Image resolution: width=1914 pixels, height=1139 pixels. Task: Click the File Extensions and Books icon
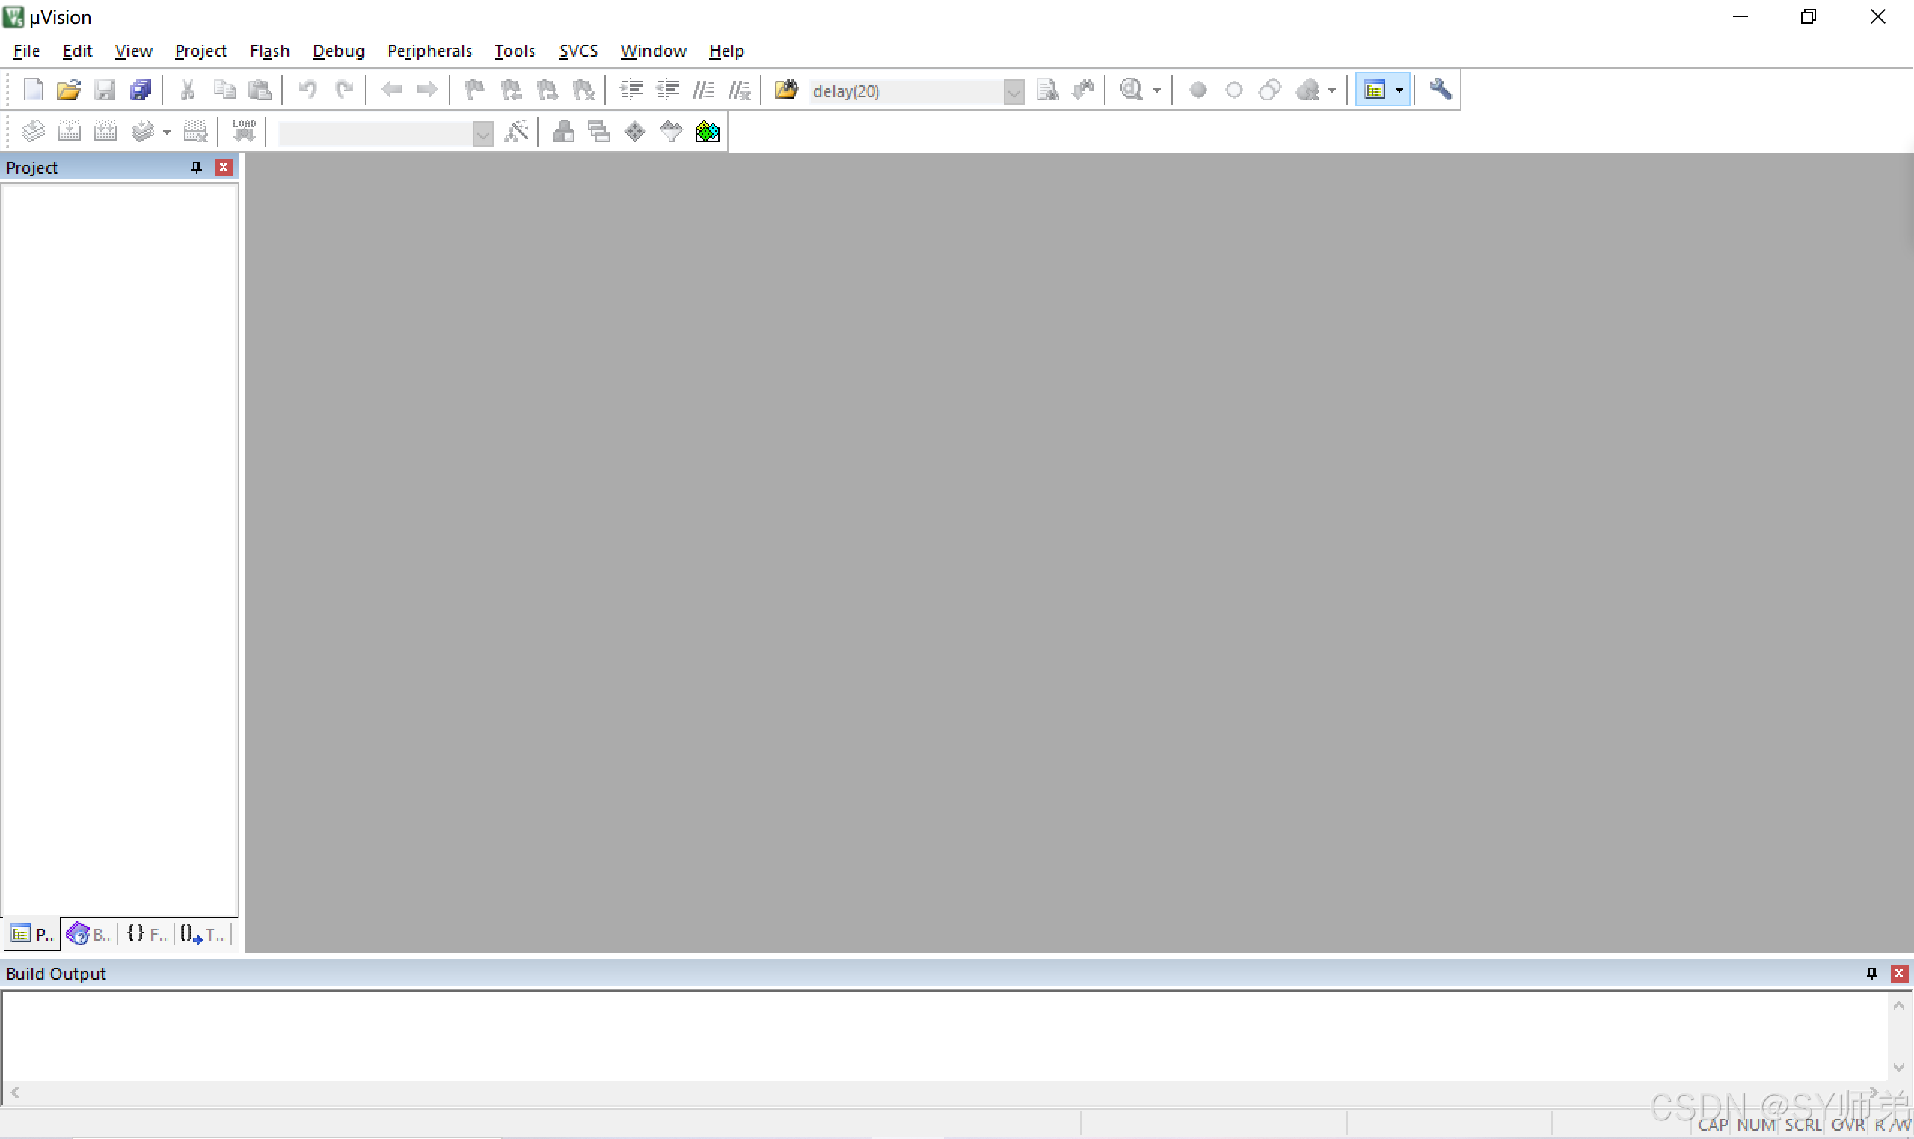(x=564, y=131)
